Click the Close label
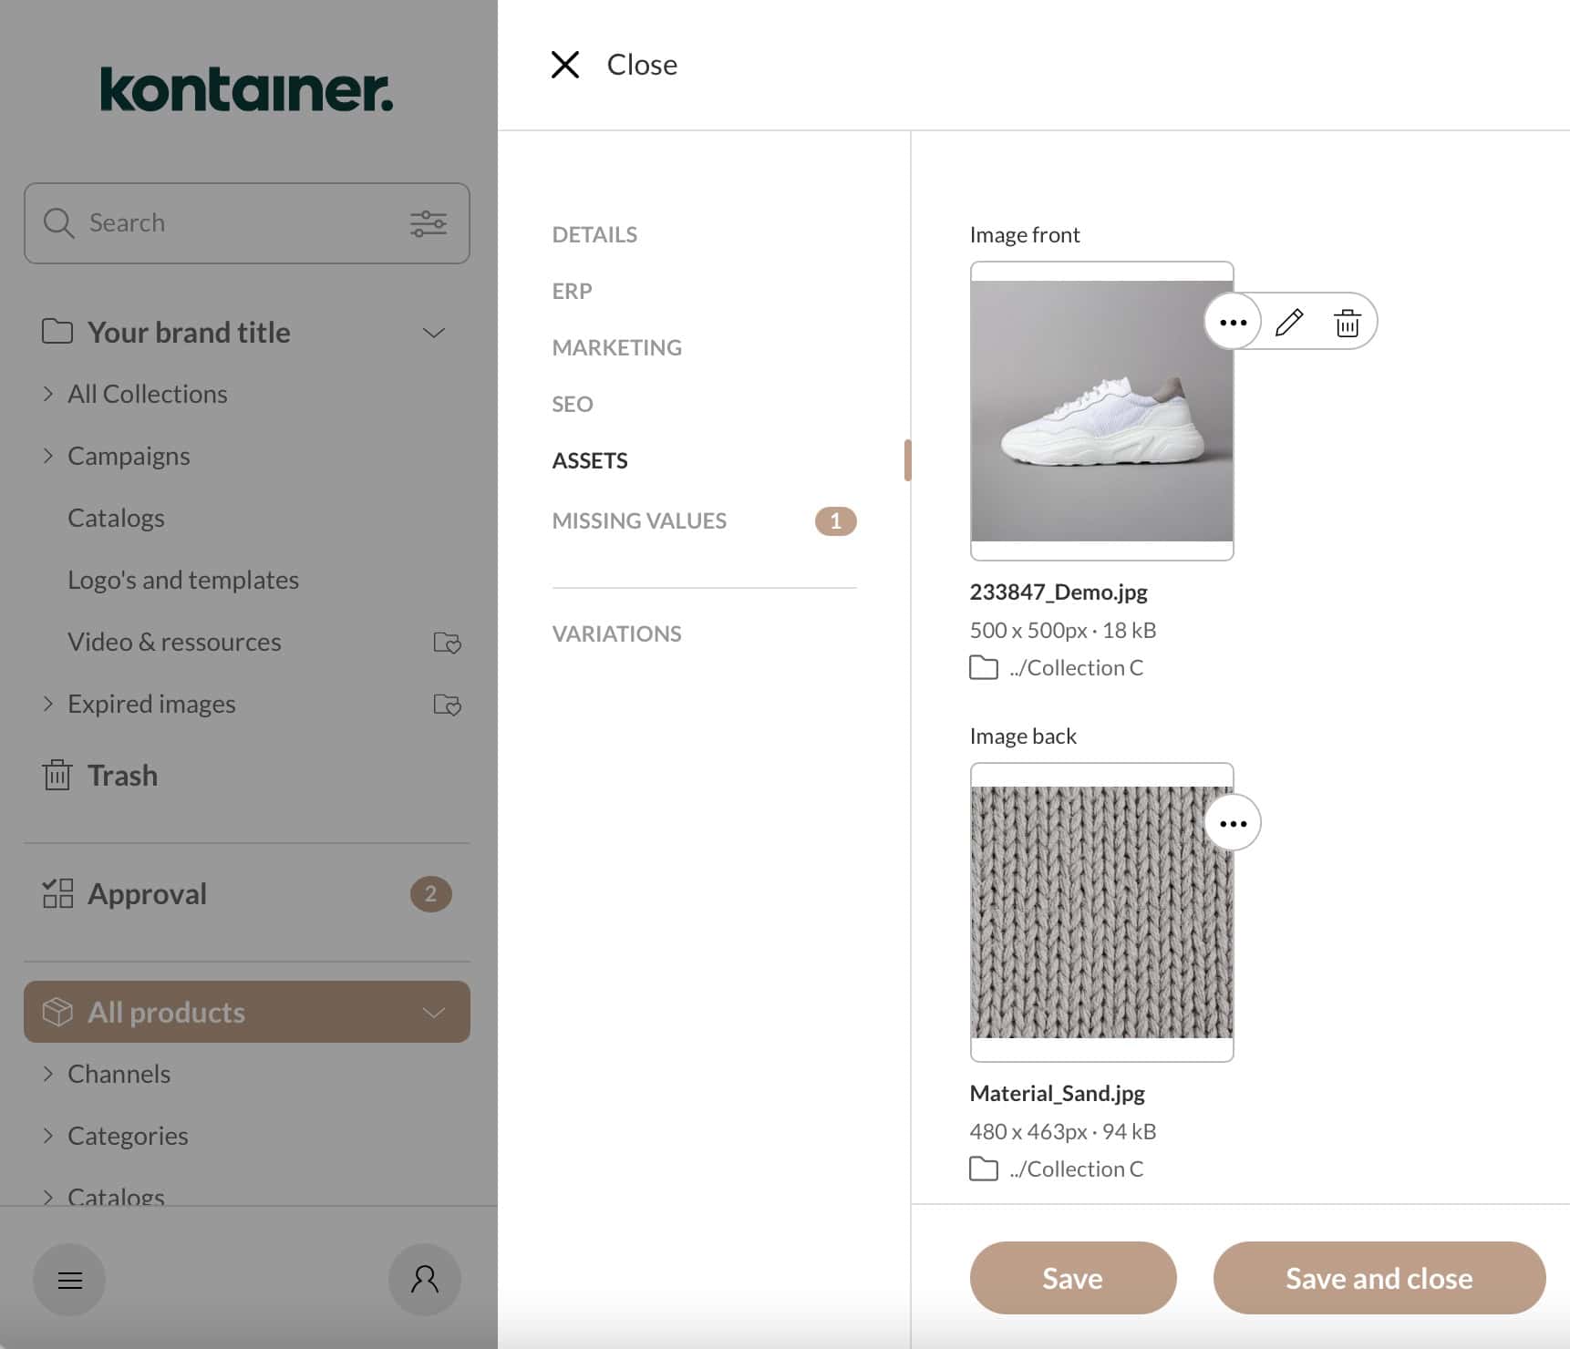The image size is (1570, 1349). click(642, 65)
